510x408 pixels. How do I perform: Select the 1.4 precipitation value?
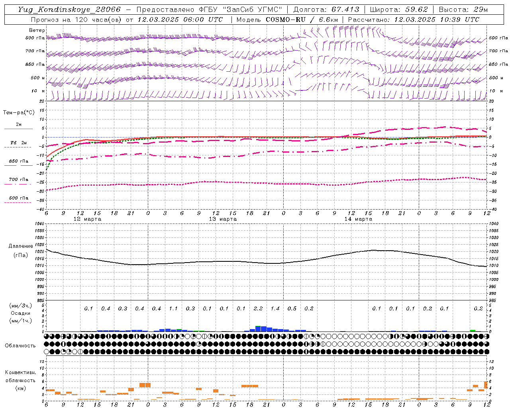click(x=275, y=308)
